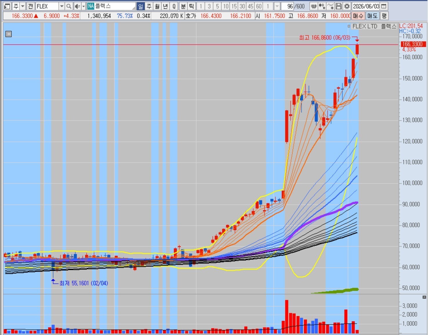Viewport: 428px width, 335px height.
Task: Expand the dropdown next to the speaker icon
Action: click(84, 6)
